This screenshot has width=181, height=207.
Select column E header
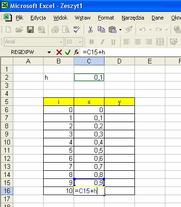pos(150,61)
